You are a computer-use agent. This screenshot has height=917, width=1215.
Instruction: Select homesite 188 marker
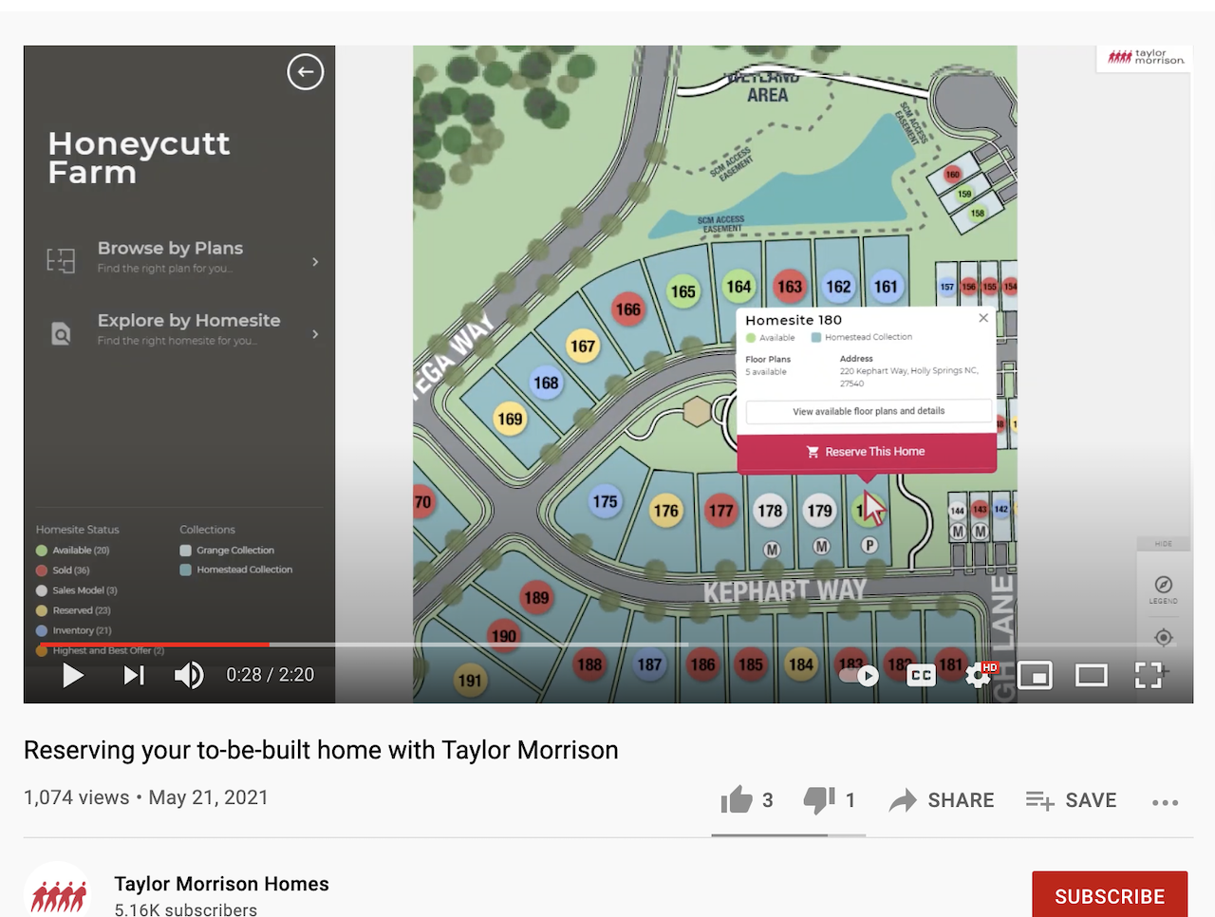click(589, 664)
